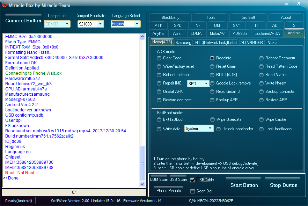Screen dimensions: 308x206
Task: Click the USB Scan button
Action: pos(178,179)
